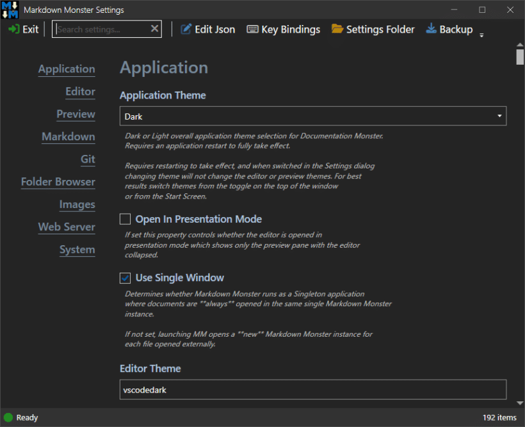Open the Application Theme dropdown
The width and height of the screenshot is (525, 427).
[313, 117]
